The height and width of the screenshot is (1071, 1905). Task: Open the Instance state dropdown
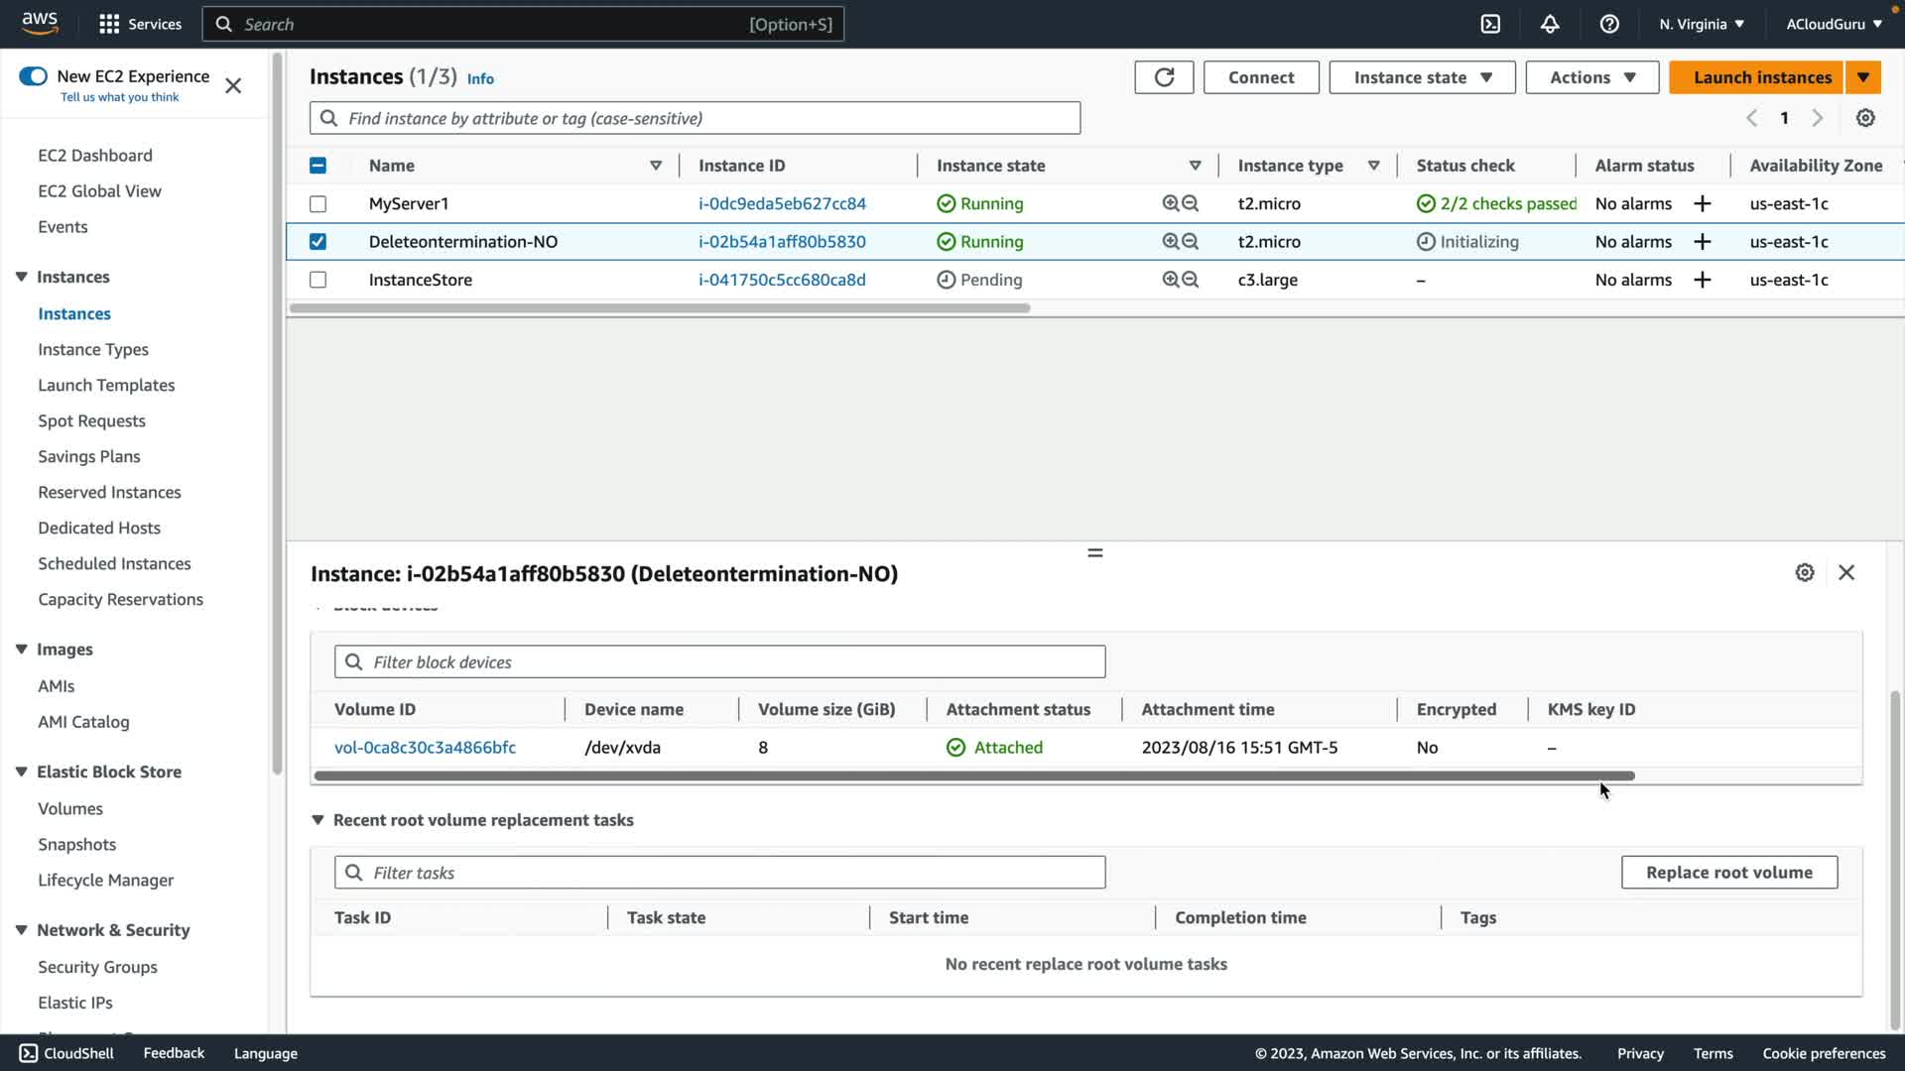pos(1422,77)
